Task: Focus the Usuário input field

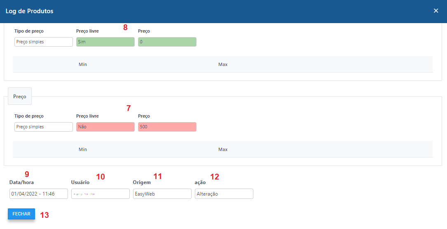Action: 100,194
